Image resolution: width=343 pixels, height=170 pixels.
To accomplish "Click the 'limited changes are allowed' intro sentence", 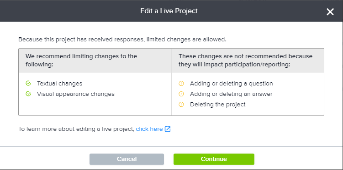I will (x=122, y=40).
